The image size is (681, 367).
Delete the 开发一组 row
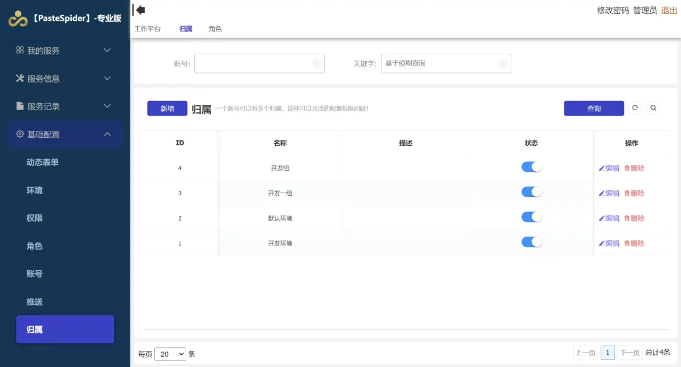click(x=634, y=193)
